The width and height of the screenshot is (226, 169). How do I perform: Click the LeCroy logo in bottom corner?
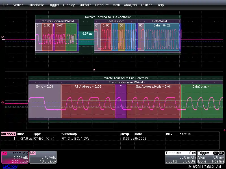[10, 166]
